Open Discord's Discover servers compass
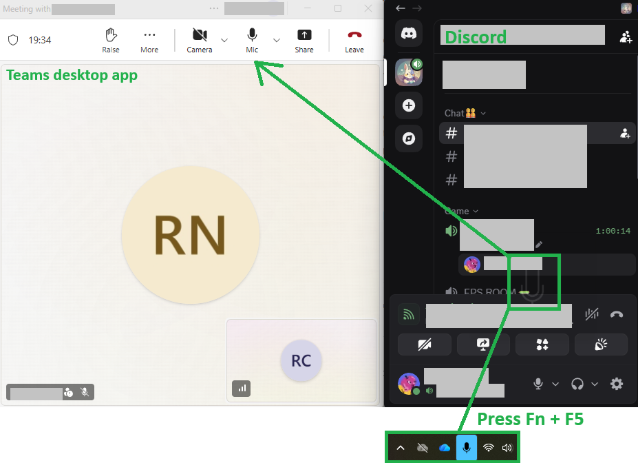638x463 pixels. [409, 138]
